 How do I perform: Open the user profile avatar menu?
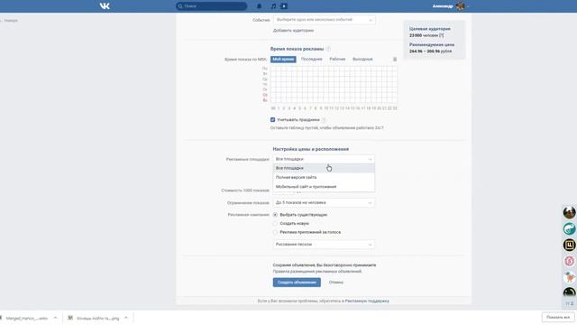[x=461, y=6]
